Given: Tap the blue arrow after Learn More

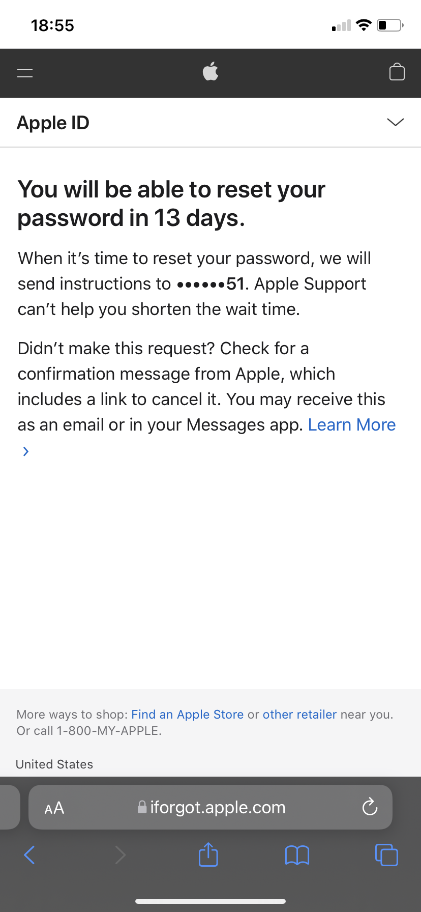Looking at the screenshot, I should pos(26,451).
